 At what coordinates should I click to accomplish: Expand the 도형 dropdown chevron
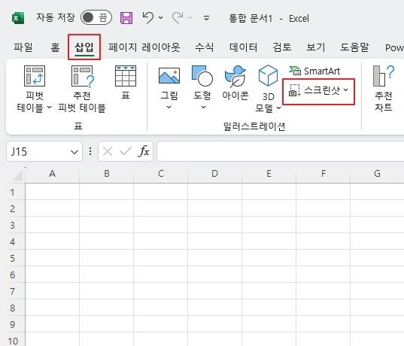coord(203,107)
